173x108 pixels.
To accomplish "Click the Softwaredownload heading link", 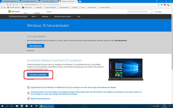I will point(18,16).
